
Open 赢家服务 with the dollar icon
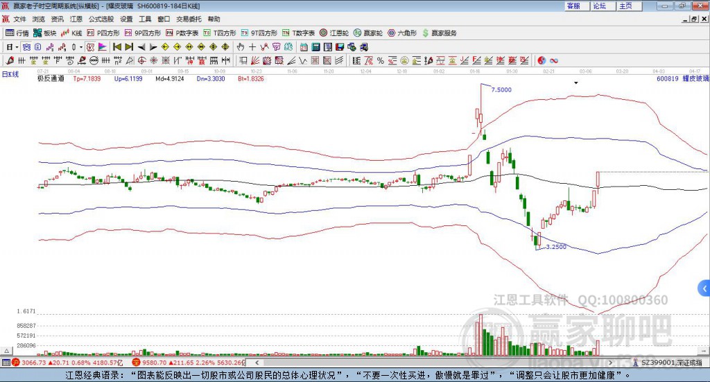click(439, 33)
